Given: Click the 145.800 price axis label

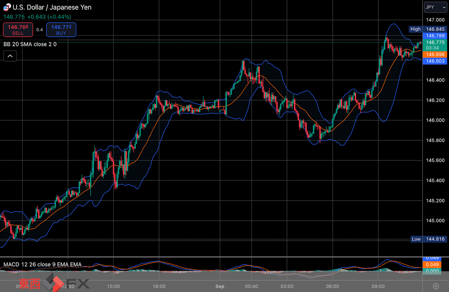Looking at the screenshot, I should pos(435,140).
